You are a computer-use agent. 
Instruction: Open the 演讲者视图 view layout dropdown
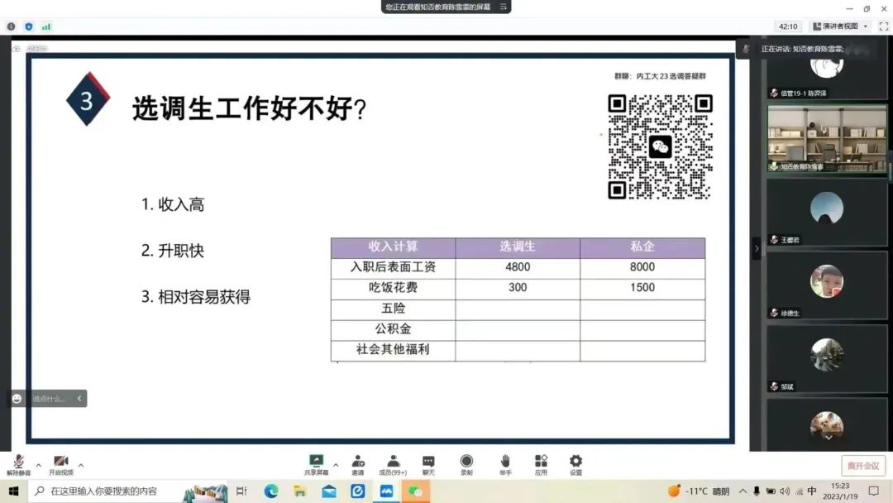coord(840,26)
